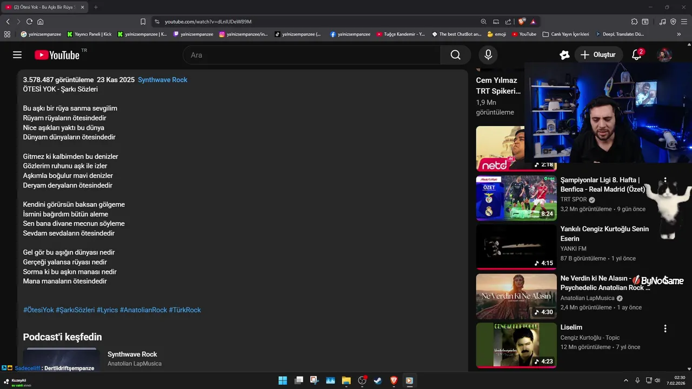Open Liselim video thumbnail

[516, 345]
